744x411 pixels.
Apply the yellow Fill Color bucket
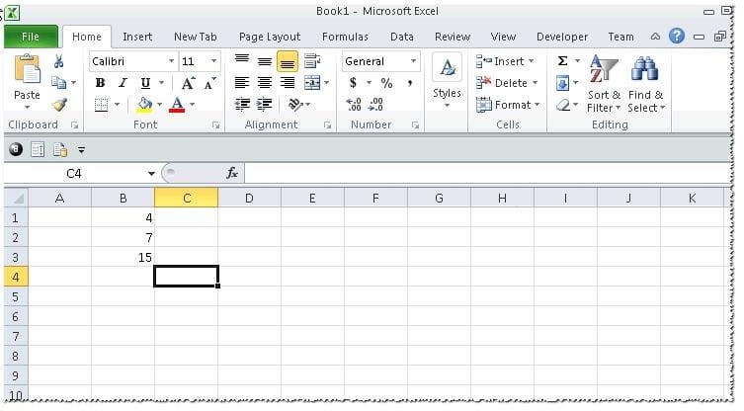tap(145, 104)
